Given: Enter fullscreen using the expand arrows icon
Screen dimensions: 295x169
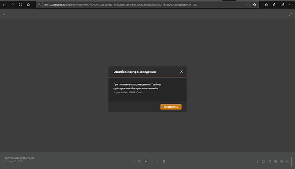Looking at the screenshot, I should (x=290, y=14).
